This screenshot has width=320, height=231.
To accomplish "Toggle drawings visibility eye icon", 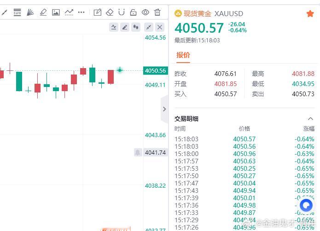I will (145, 12).
